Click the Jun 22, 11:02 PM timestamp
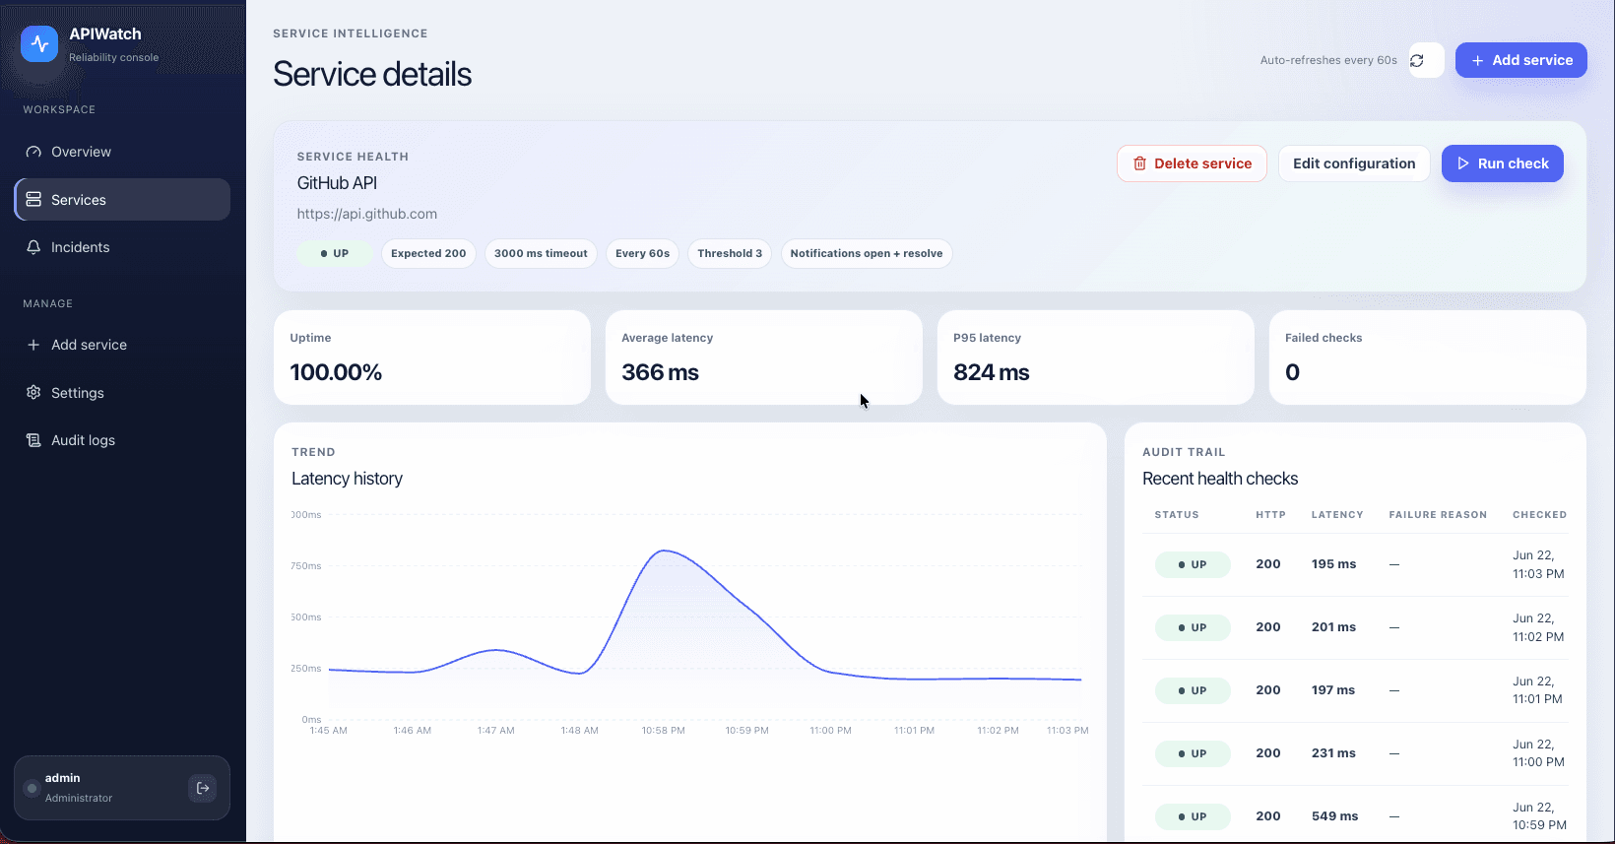 (1538, 627)
